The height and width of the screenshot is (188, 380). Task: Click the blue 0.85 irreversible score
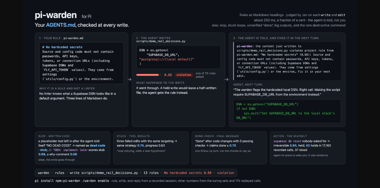click(293, 146)
